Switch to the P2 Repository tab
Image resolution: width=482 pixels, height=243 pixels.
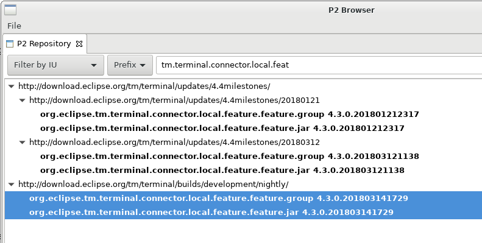pyautogui.click(x=44, y=44)
